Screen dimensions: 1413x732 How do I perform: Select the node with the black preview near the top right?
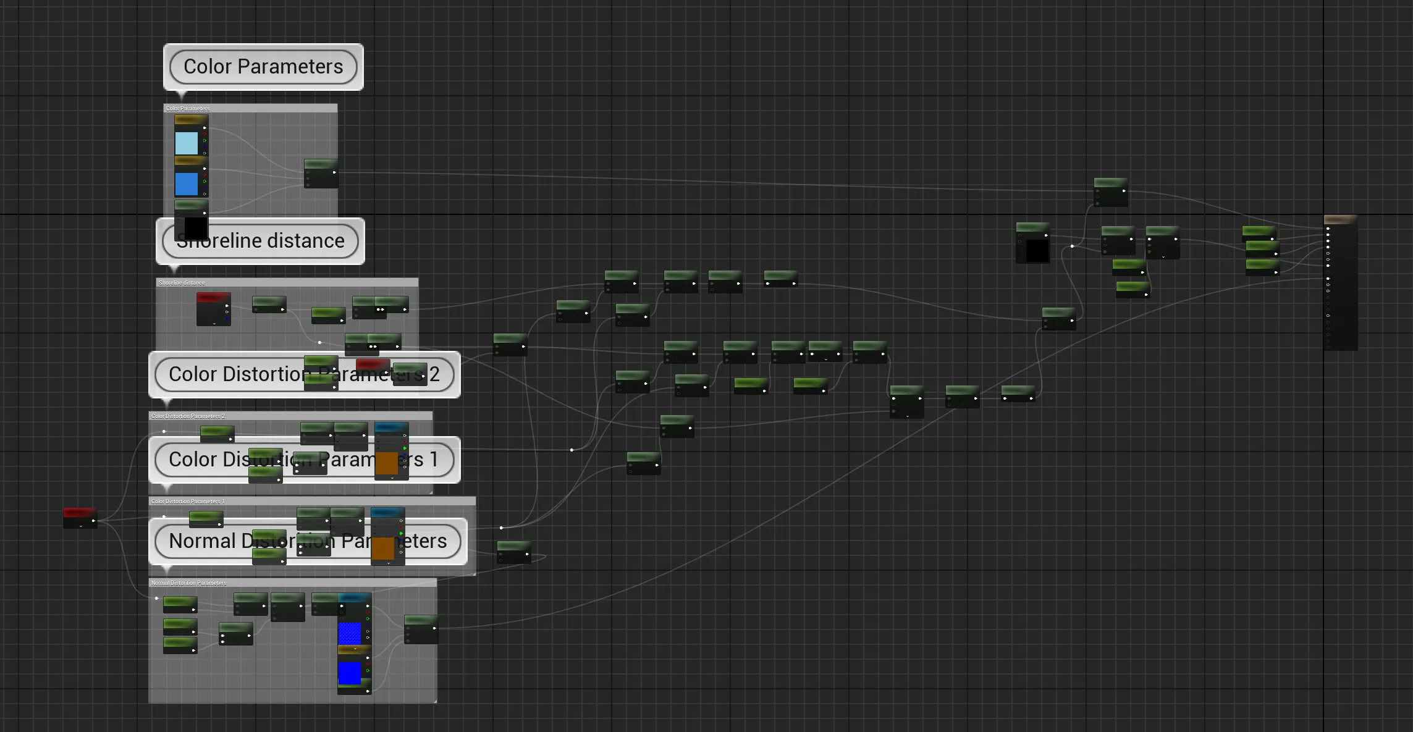point(1033,243)
